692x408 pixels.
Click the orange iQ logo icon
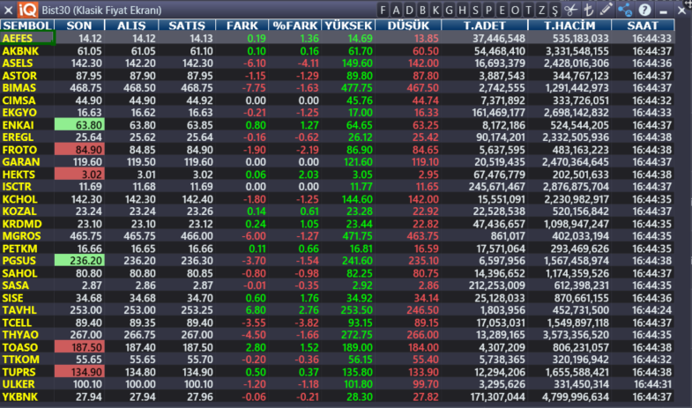pyautogui.click(x=28, y=10)
